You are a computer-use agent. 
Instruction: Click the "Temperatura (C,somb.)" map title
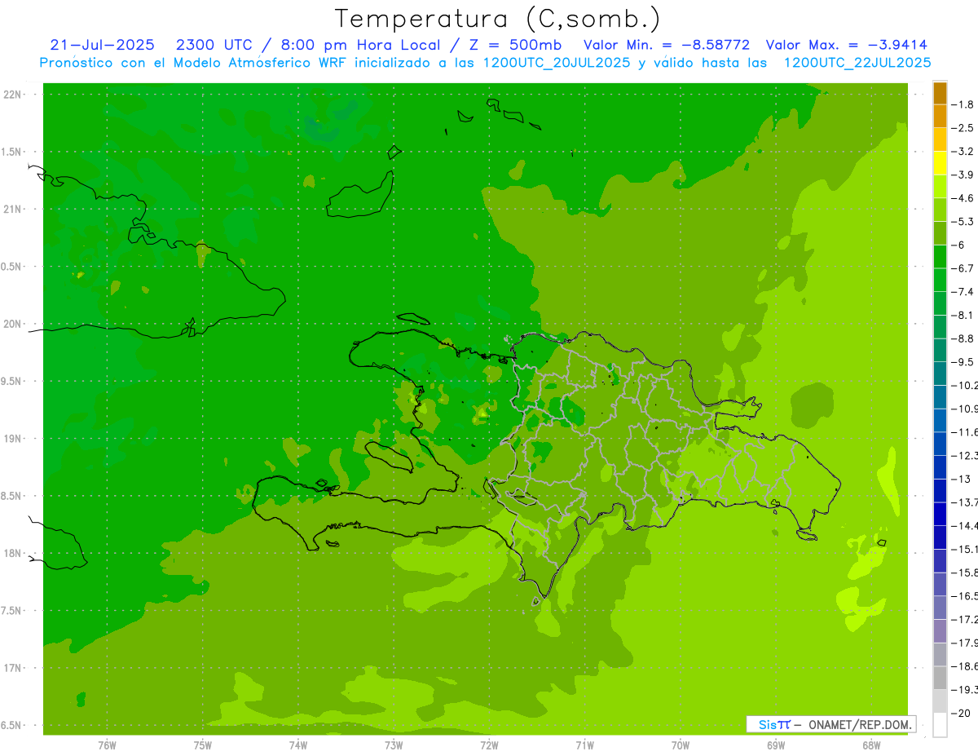pos(497,19)
